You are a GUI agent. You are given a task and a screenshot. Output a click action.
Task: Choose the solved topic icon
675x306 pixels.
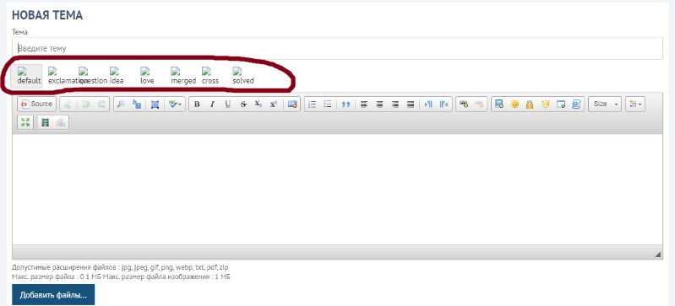tap(243, 76)
